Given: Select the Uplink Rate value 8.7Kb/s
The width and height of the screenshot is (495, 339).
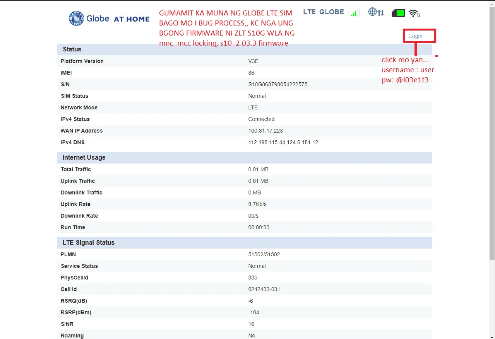Looking at the screenshot, I should (257, 204).
